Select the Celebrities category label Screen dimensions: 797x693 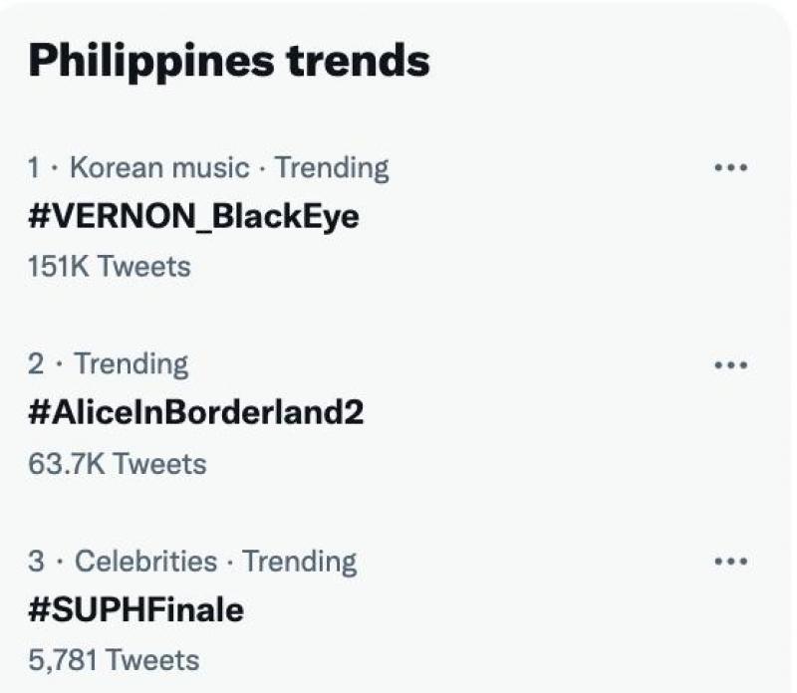[x=146, y=562]
